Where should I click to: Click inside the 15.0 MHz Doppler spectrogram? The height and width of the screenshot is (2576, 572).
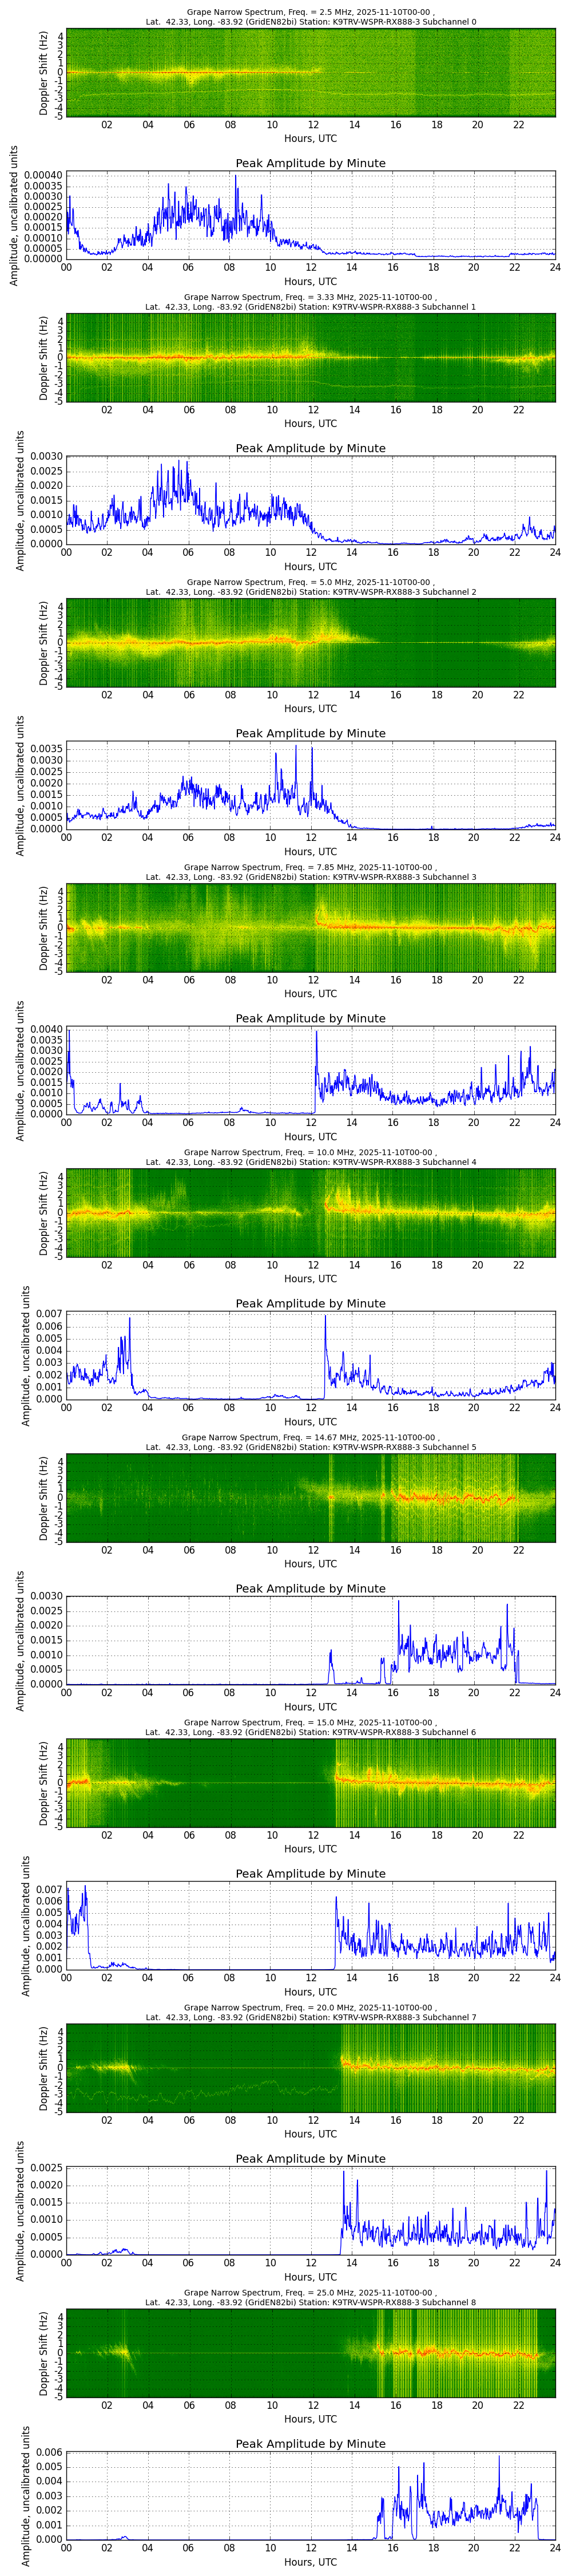[x=311, y=1783]
